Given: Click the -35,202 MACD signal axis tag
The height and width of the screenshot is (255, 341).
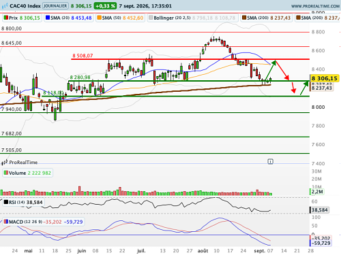Looking at the screenshot, I should (x=321, y=238).
